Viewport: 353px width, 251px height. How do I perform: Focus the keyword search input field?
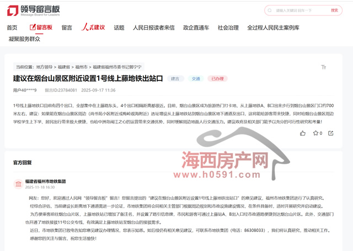(298, 10)
